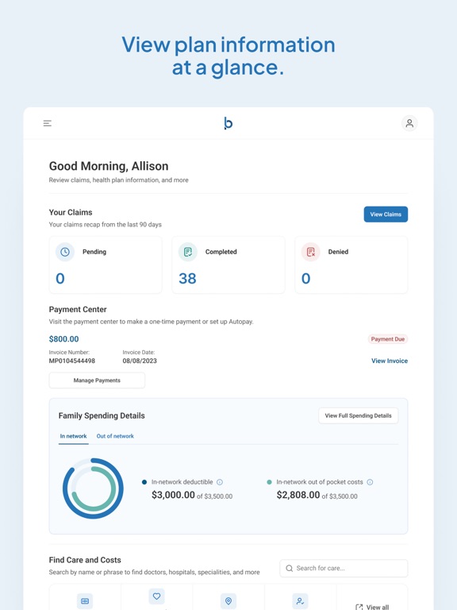Switch to the In network tab
The width and height of the screenshot is (457, 610).
(x=74, y=436)
